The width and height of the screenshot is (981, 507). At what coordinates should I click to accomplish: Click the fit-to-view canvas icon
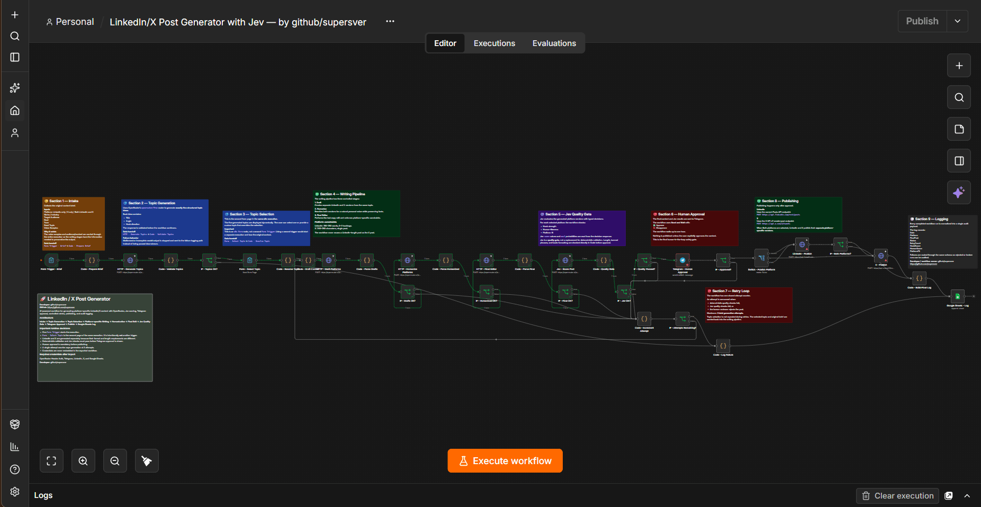[x=51, y=461]
